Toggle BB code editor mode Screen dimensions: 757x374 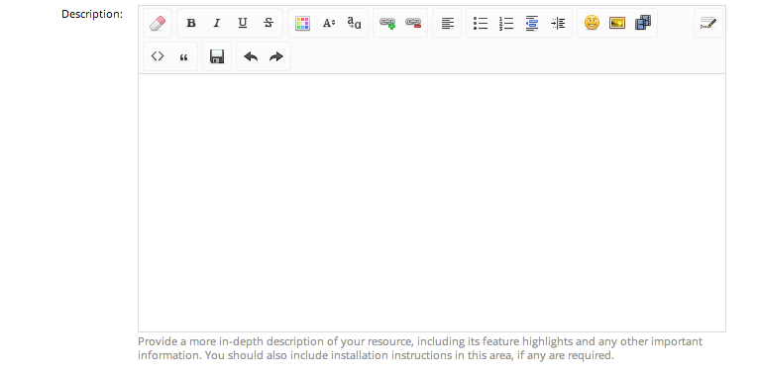[708, 23]
